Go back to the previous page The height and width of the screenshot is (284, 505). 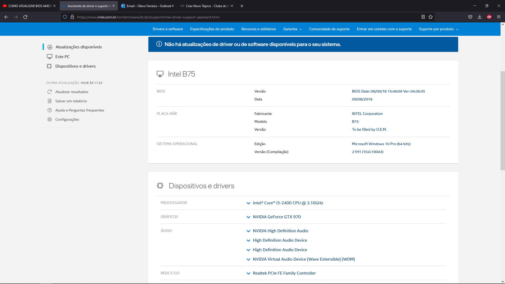(6, 17)
